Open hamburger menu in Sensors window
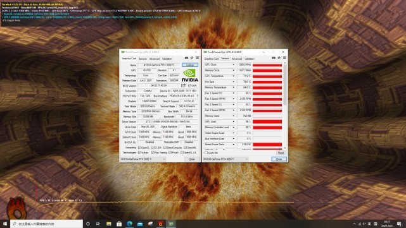406x228 pixels. [x=284, y=58]
